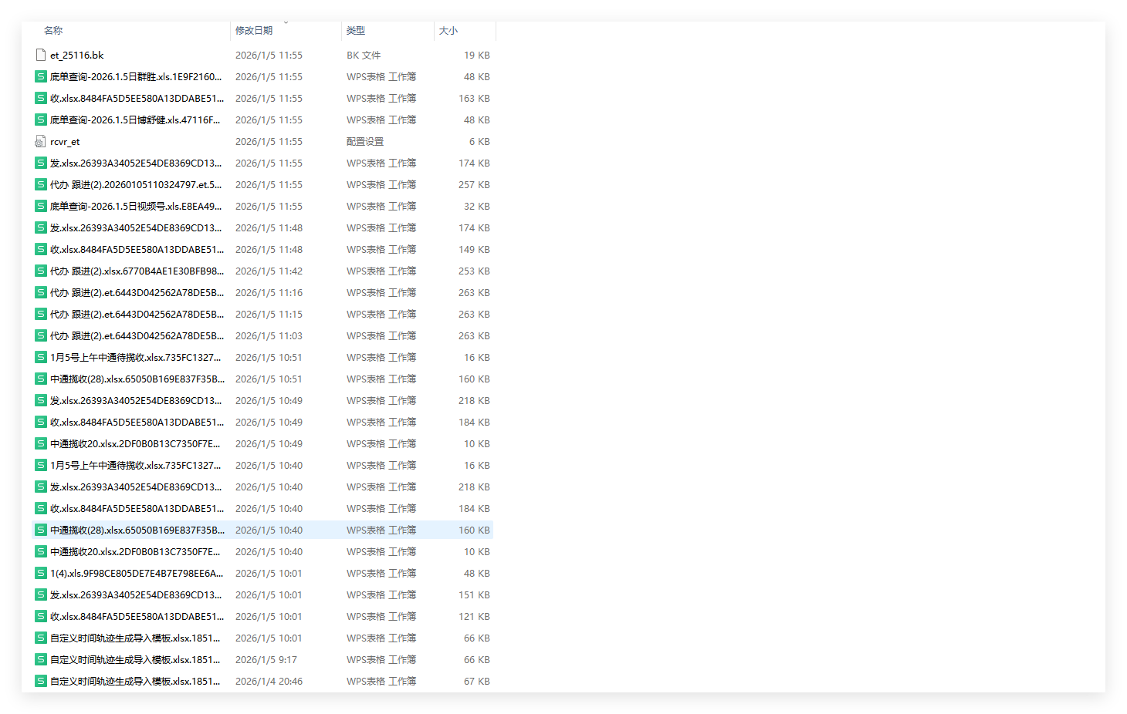Click WPS icon of 代办 跟进(2).xlsx.6770B4AE file

point(41,271)
